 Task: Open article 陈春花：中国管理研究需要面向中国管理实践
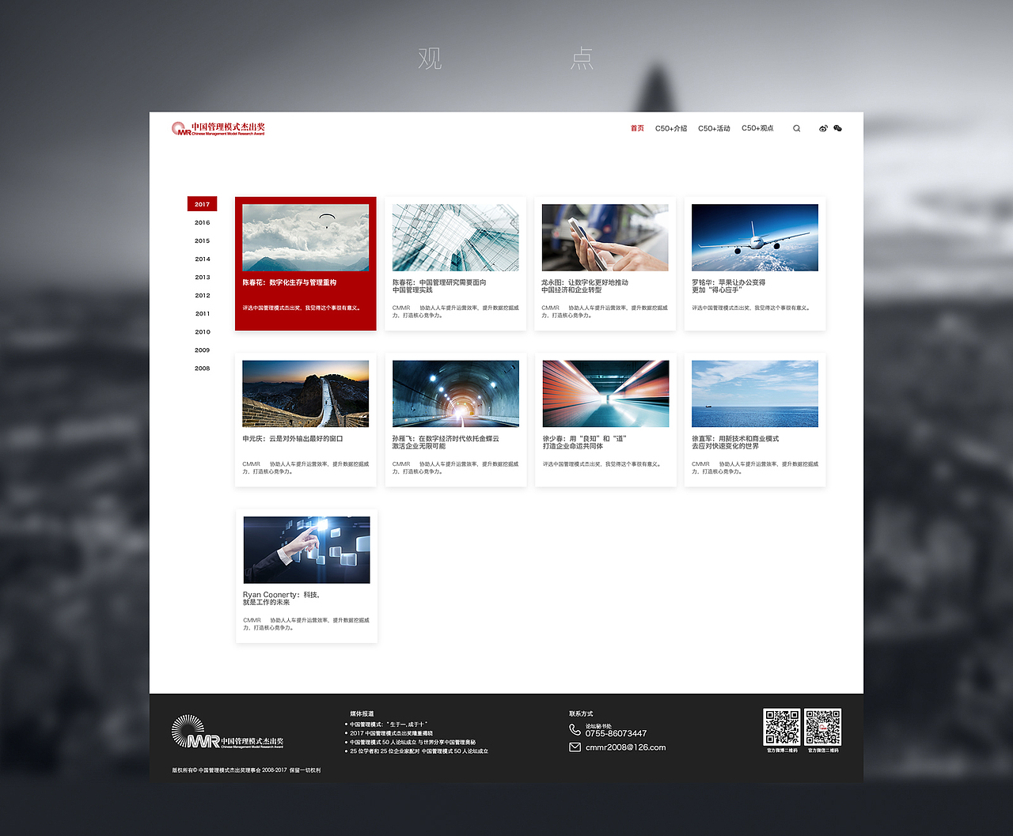(x=439, y=286)
